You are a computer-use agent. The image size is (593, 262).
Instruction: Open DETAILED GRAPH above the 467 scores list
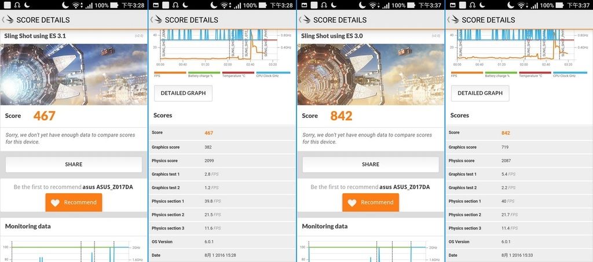[183, 93]
